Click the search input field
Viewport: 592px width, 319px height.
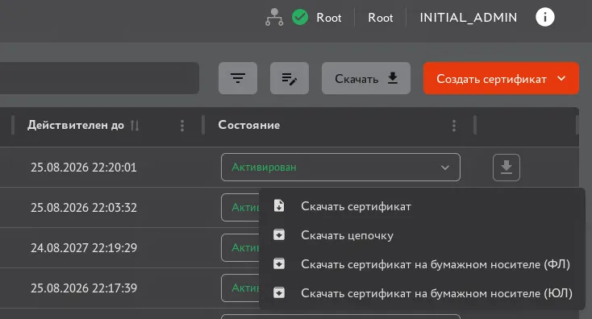(99, 78)
